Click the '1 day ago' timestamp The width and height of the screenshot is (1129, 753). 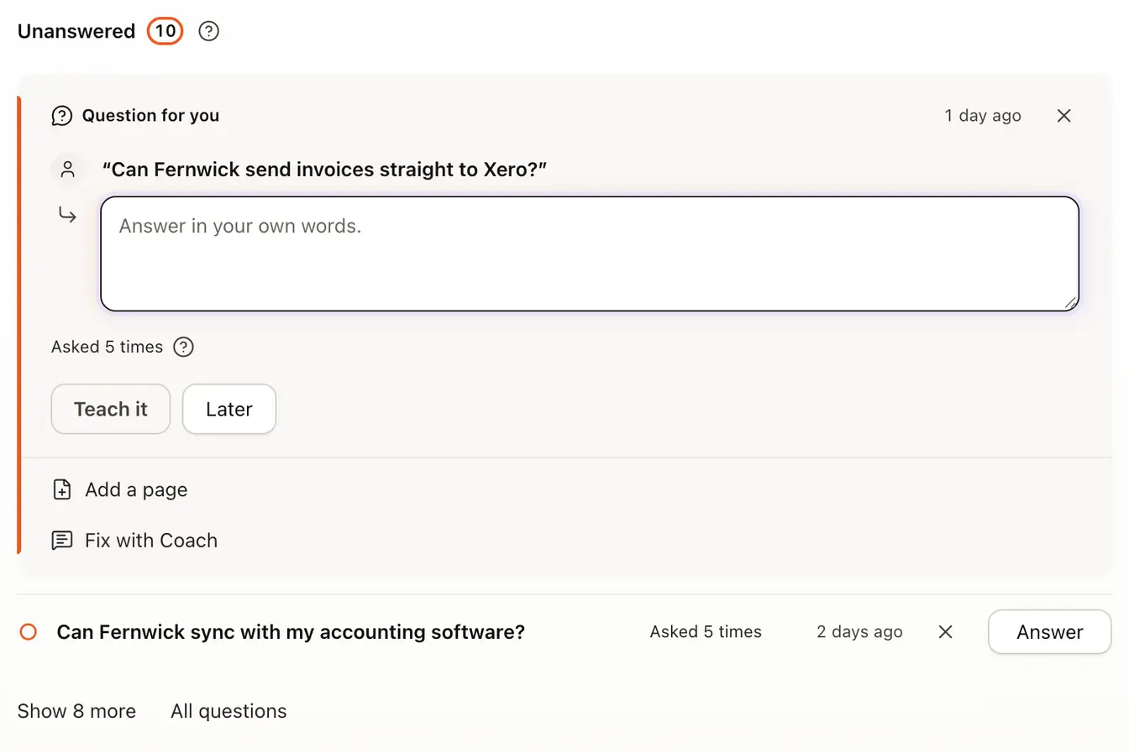983,116
